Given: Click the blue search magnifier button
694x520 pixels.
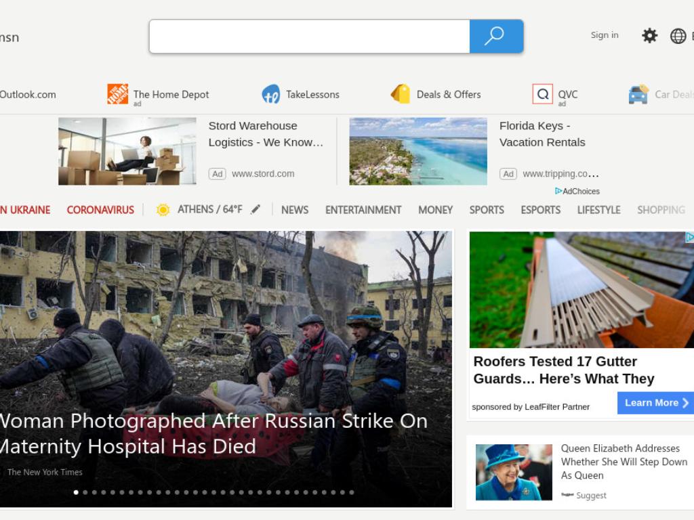Looking at the screenshot, I should click(496, 37).
